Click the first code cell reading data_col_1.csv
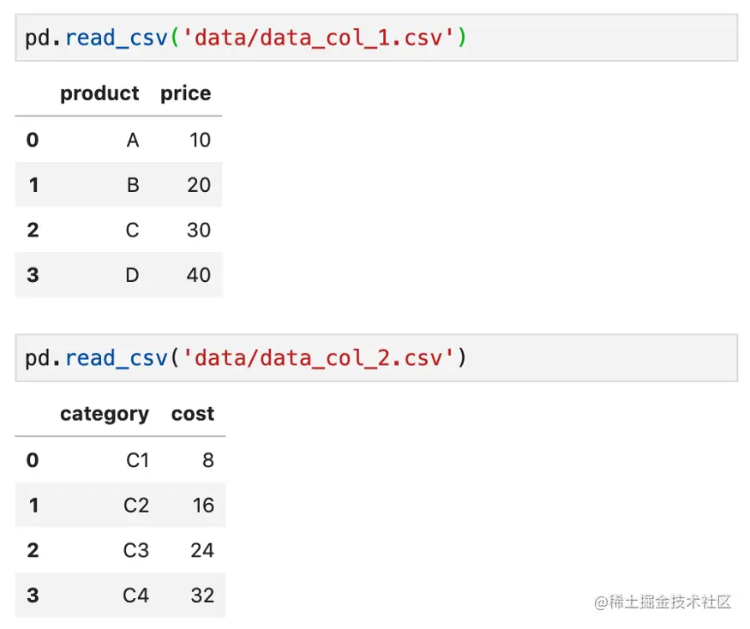This screenshot has height=629, width=750. (x=375, y=38)
